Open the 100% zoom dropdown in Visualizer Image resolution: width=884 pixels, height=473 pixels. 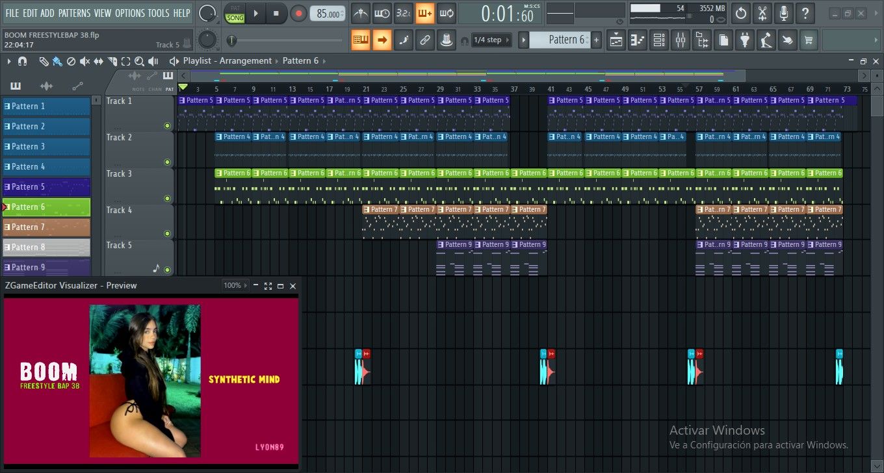tap(235, 285)
